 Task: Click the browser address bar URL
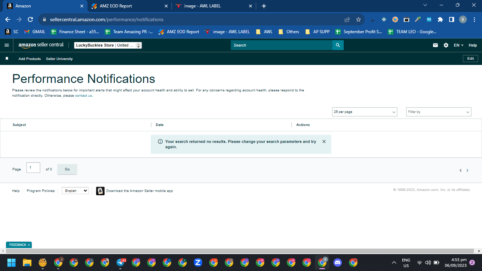pyautogui.click(x=107, y=19)
